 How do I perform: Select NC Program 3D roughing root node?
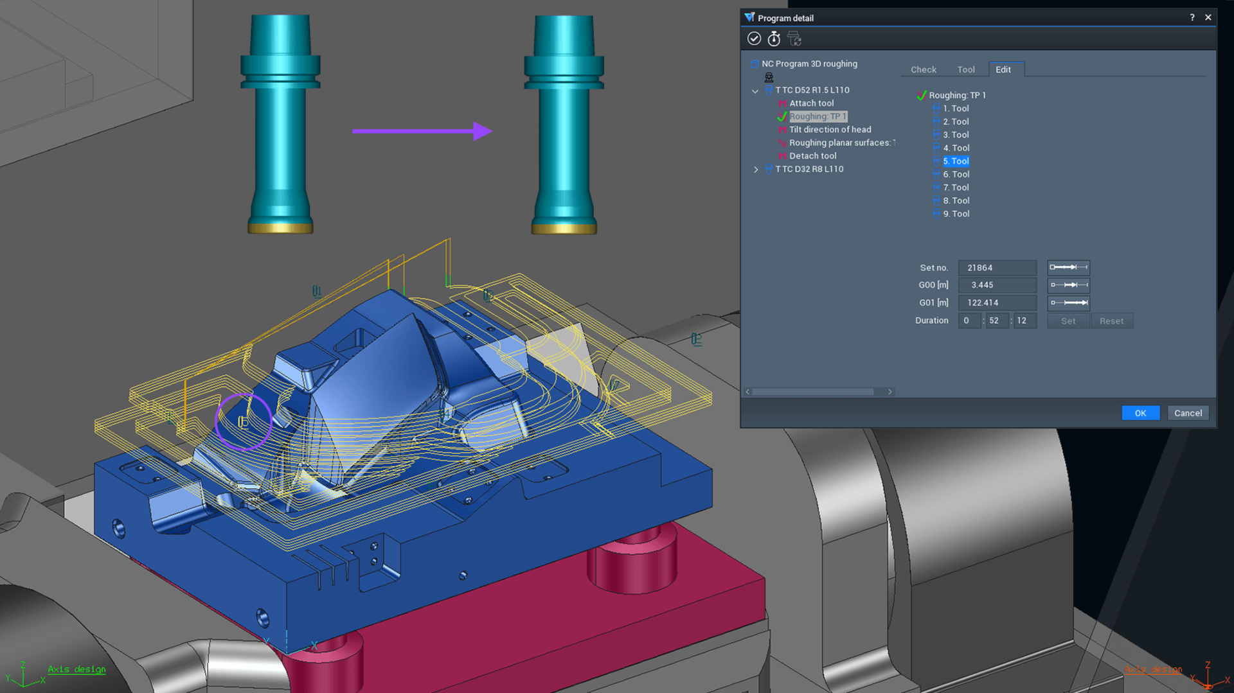click(809, 64)
